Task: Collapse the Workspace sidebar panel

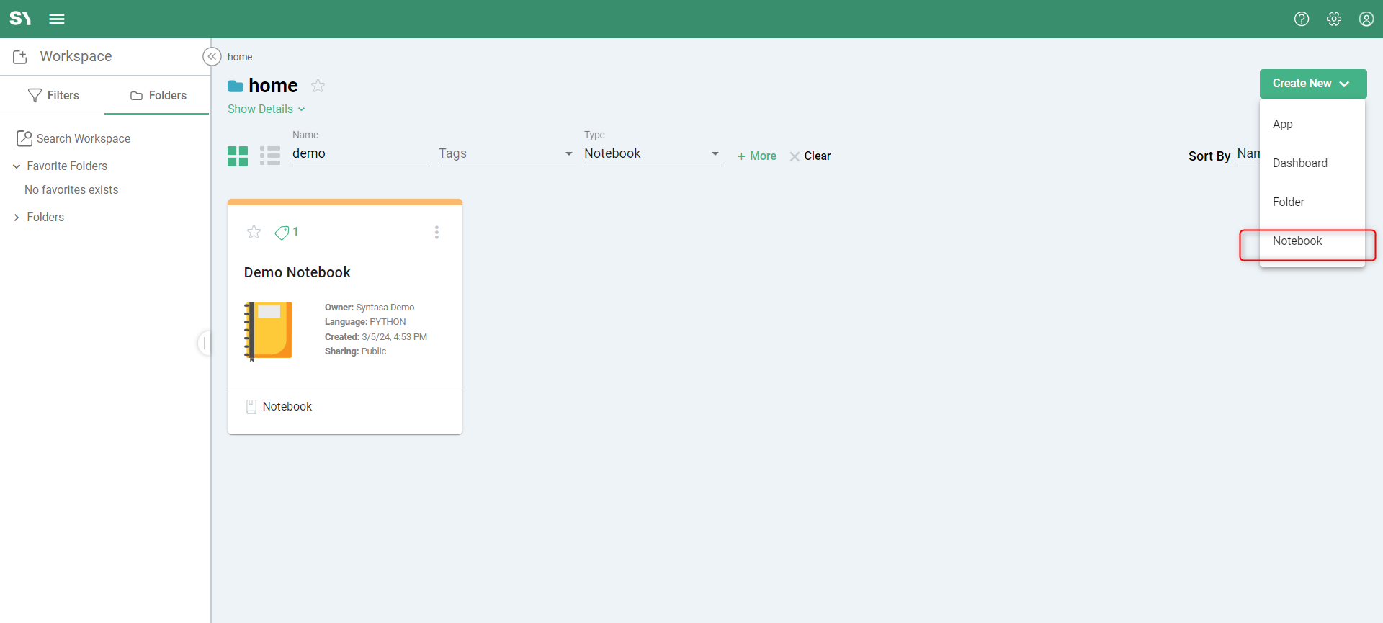Action: (212, 57)
